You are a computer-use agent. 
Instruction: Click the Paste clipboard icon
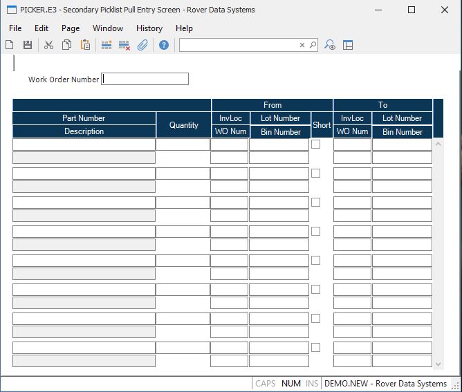pos(85,45)
